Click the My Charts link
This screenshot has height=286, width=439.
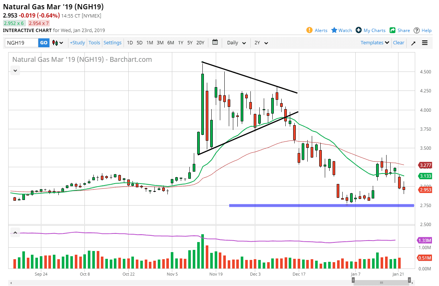tap(374, 31)
